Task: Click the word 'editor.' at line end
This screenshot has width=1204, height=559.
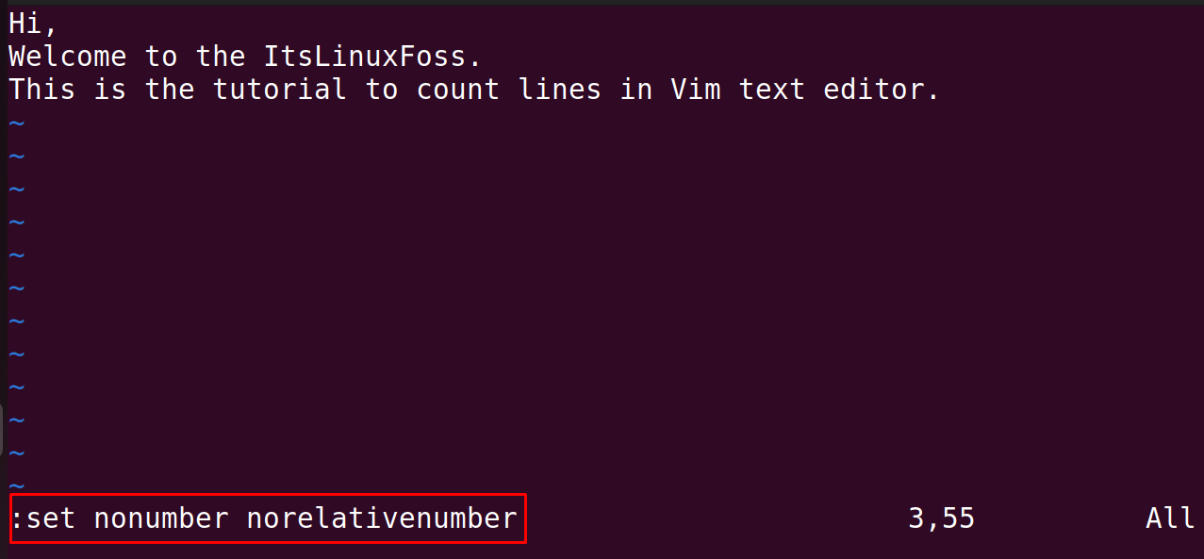Action: pos(882,90)
